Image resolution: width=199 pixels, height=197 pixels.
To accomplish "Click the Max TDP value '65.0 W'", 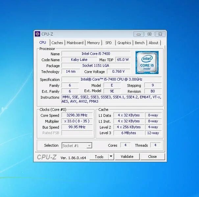I will tap(123, 60).
